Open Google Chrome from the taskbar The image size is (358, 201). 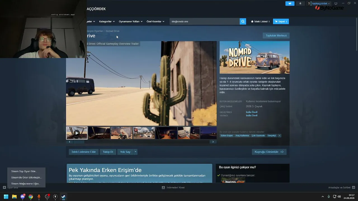pyautogui.click(x=31, y=197)
